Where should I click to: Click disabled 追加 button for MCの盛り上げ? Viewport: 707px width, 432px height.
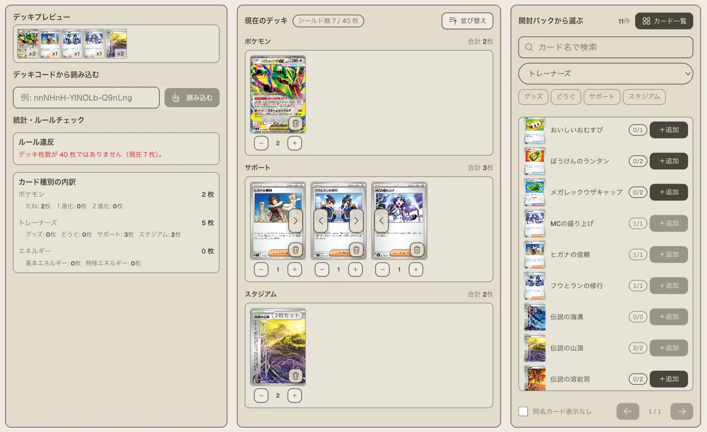(x=669, y=223)
